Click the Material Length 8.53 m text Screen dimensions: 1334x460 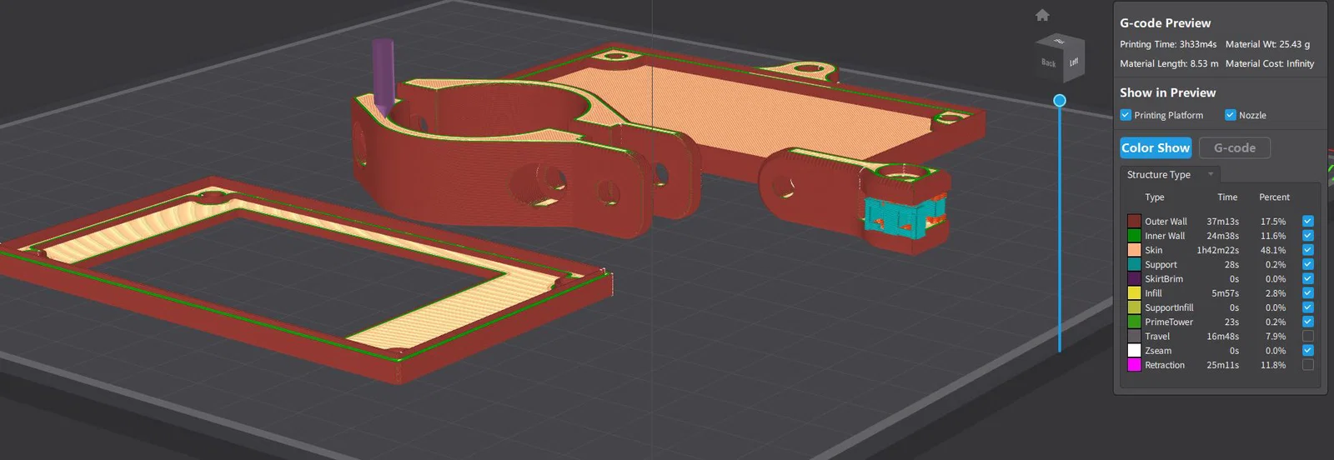point(1169,63)
